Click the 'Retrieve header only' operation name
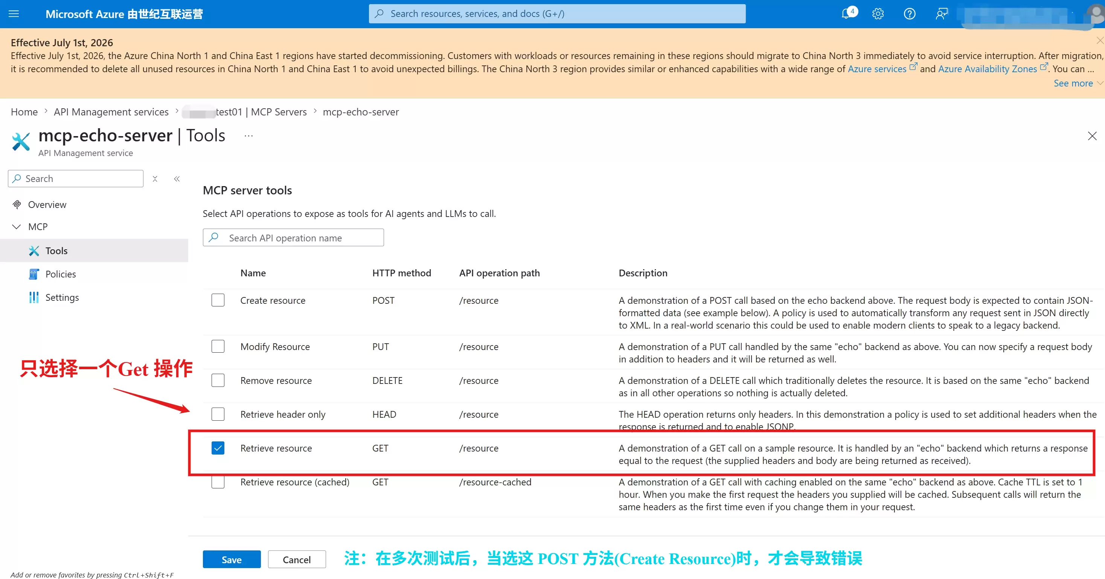Viewport: 1105px width, 579px height. [x=283, y=414]
